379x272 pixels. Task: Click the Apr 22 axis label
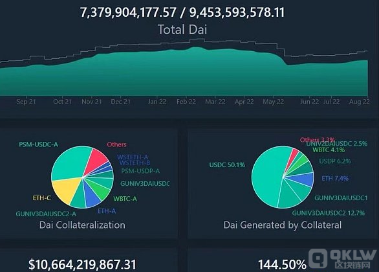244,102
